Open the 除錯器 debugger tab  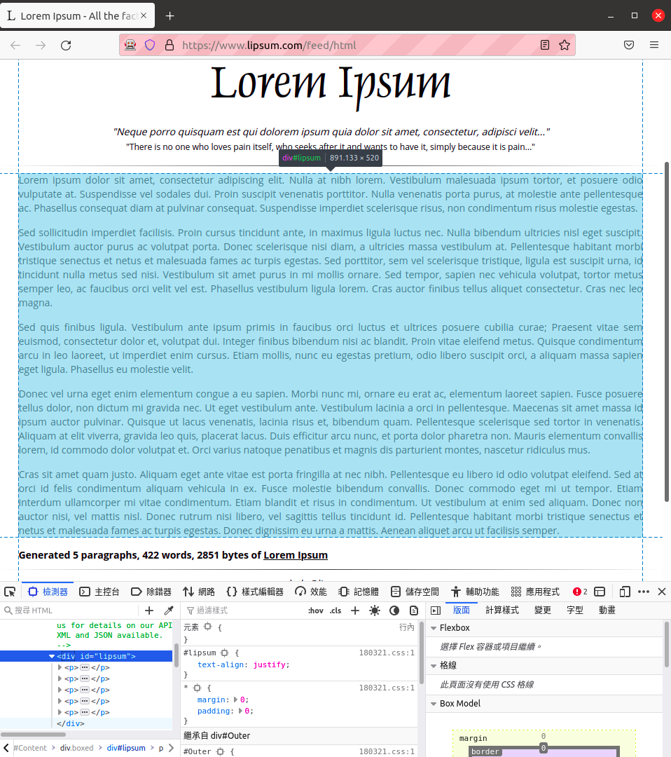coord(151,592)
